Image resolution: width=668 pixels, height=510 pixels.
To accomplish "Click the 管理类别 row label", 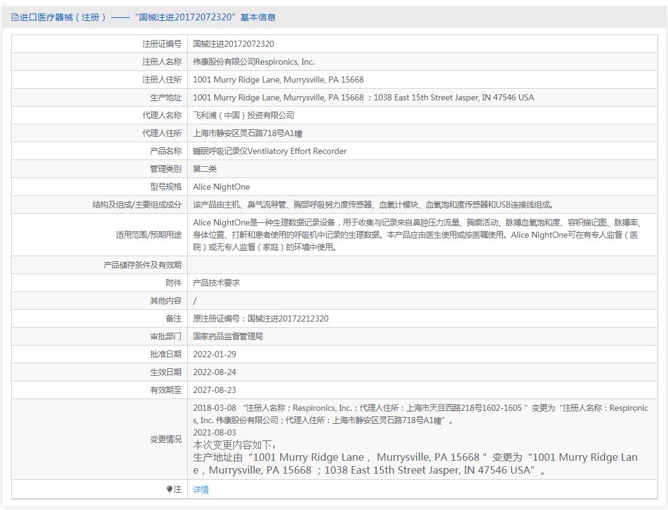I will click(166, 169).
